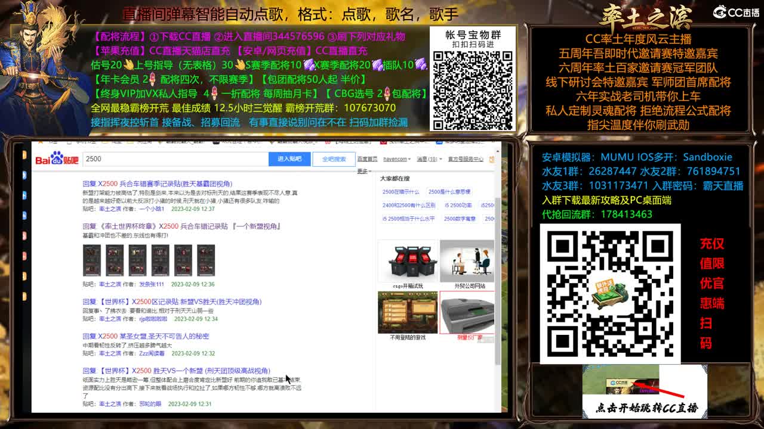This screenshot has width=764, height=429.
Task: Open third post image thumbnail
Action: [x=137, y=260]
